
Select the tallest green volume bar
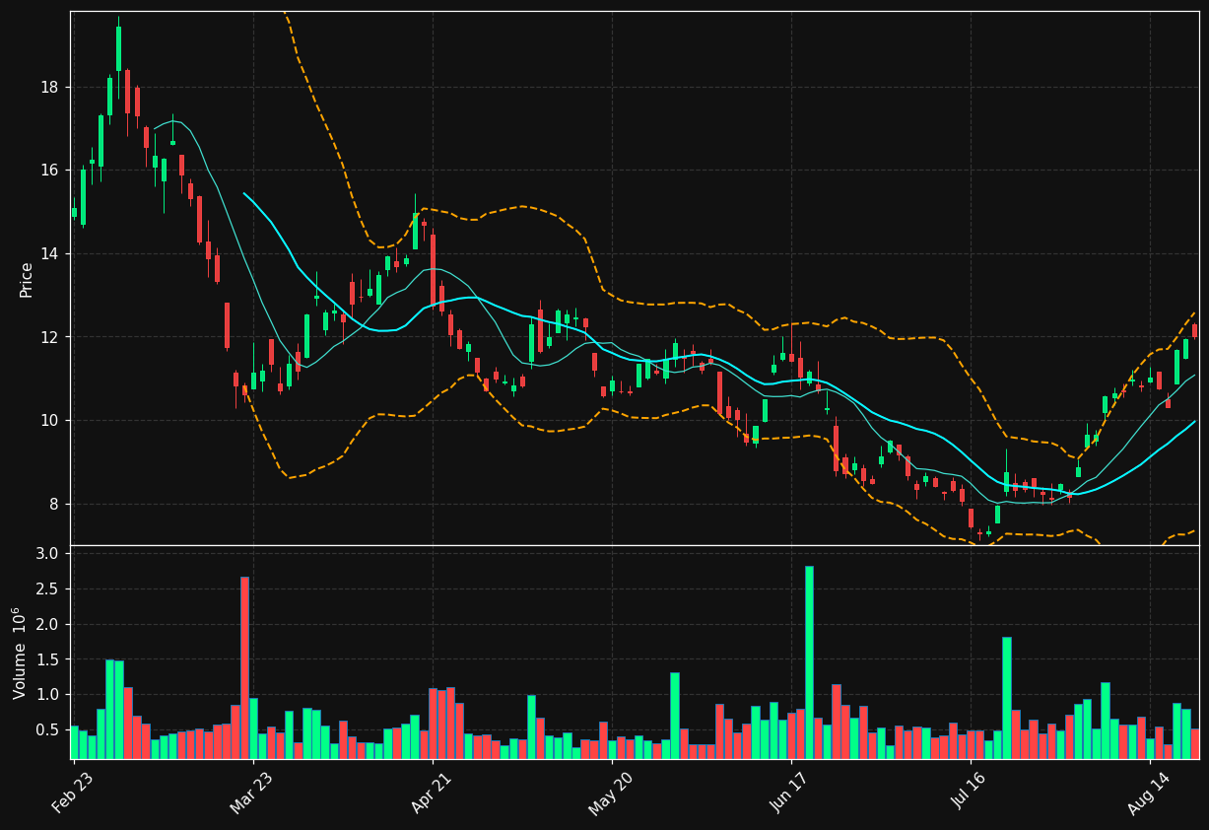809,662
